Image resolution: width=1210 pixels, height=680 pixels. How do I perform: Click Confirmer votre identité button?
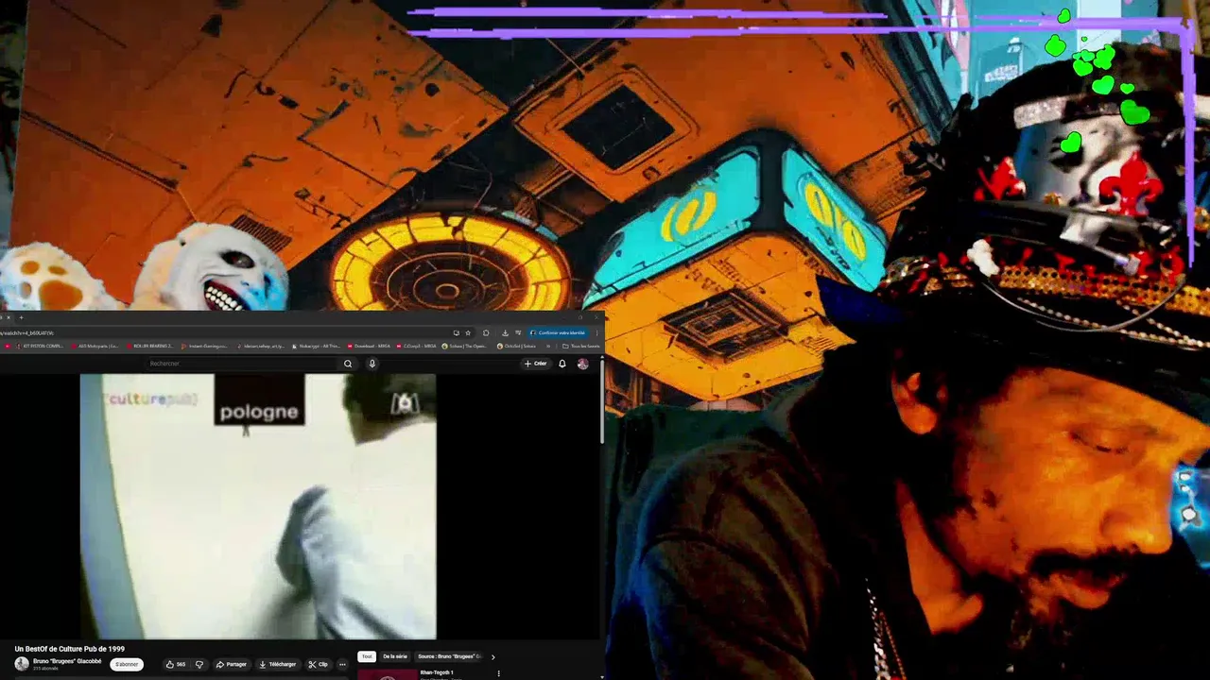click(x=559, y=332)
